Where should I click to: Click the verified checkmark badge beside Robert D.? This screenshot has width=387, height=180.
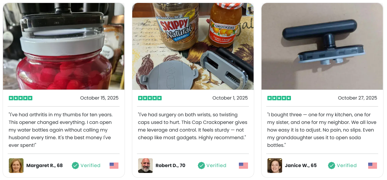click(x=201, y=166)
